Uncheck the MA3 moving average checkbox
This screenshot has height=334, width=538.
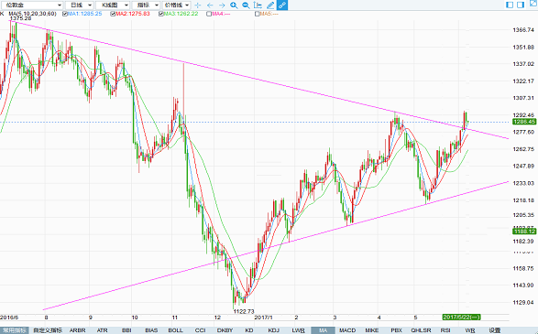coord(161,14)
